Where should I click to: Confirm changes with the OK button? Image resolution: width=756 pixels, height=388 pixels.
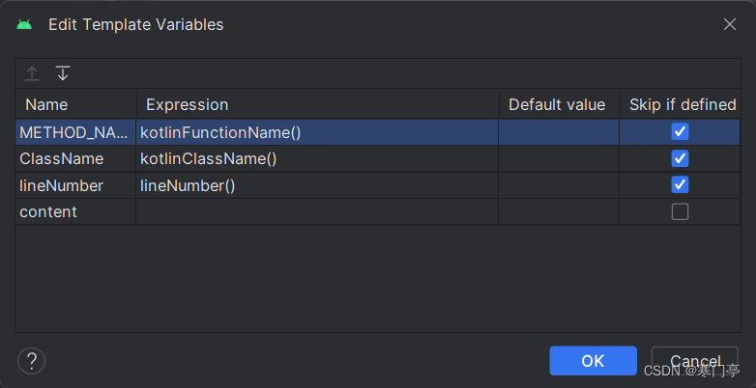(x=593, y=361)
